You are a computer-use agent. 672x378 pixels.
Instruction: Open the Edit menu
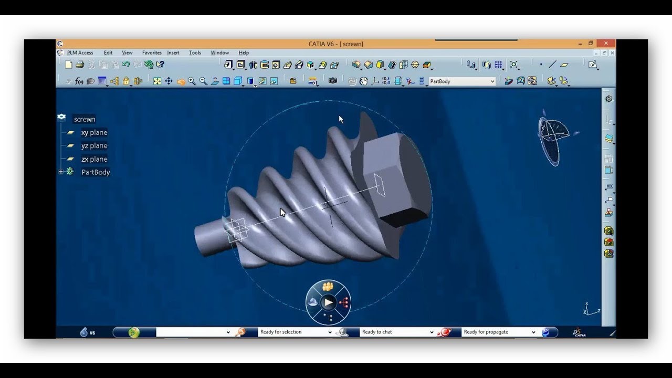[x=108, y=52]
